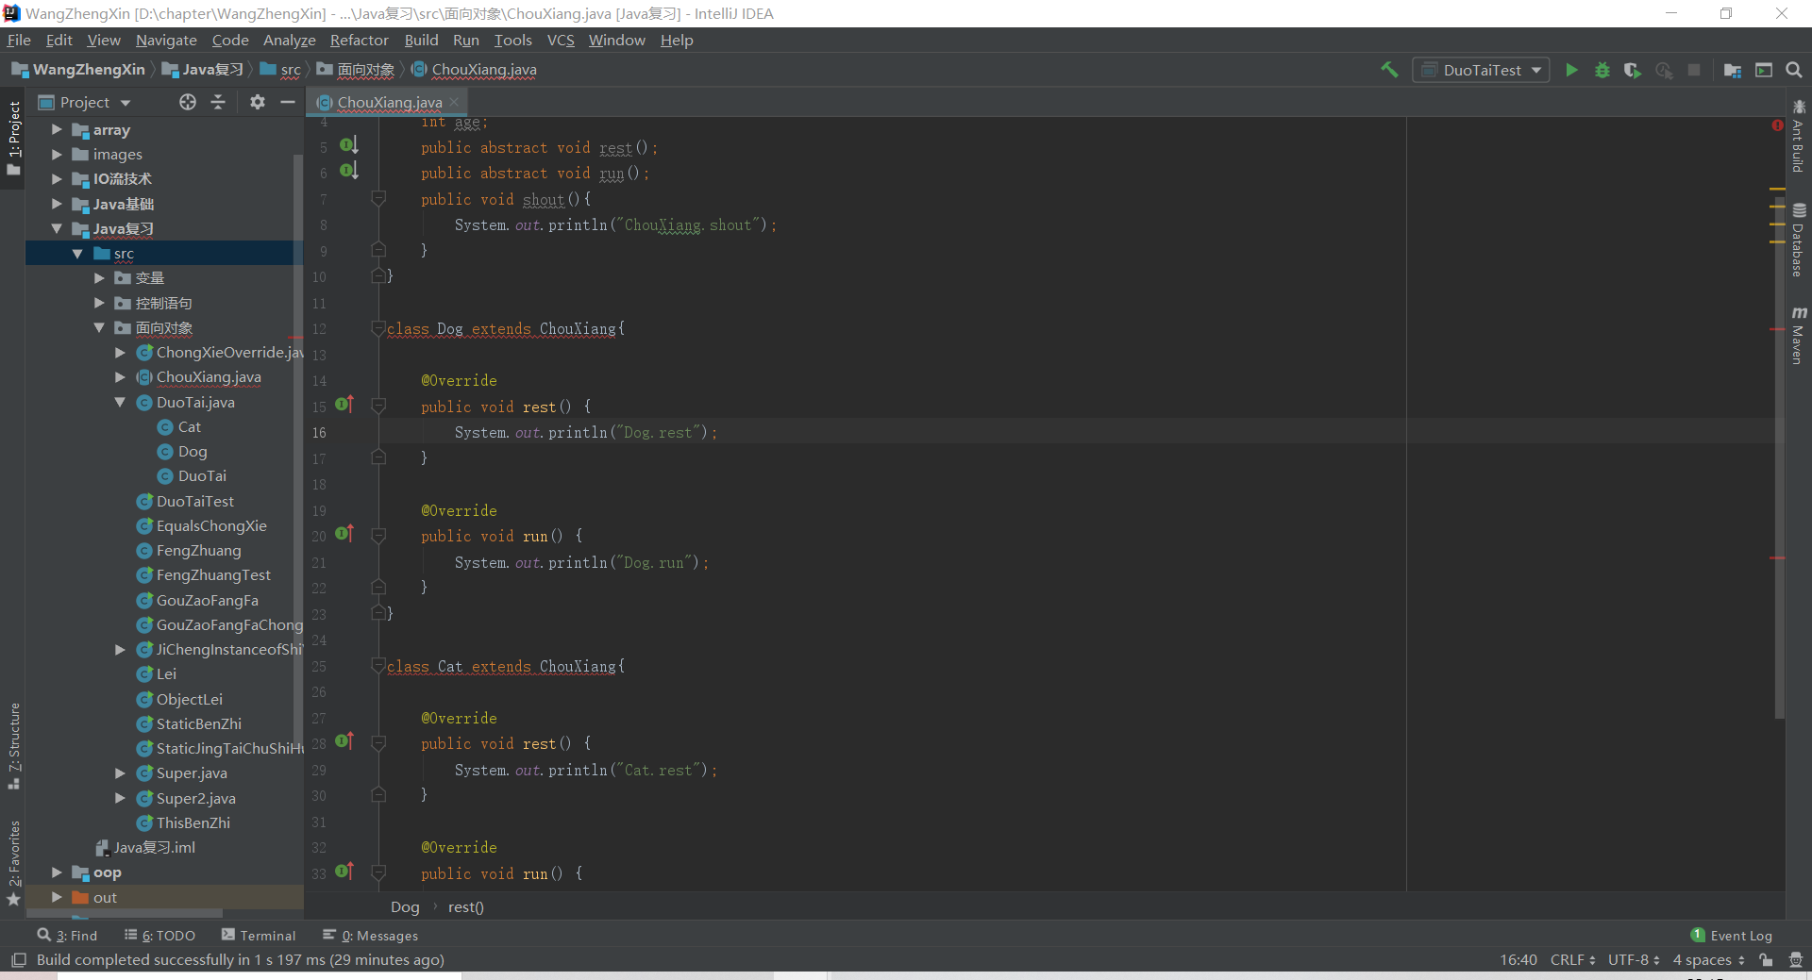Change CRLF line separator in status bar
This screenshot has height=980, width=1812.
(x=1572, y=960)
